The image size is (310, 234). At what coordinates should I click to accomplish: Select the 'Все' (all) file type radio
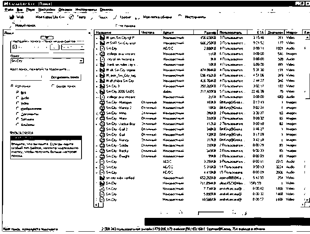click(17, 92)
